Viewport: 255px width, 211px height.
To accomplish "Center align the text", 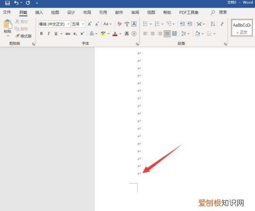I will point(153,34).
